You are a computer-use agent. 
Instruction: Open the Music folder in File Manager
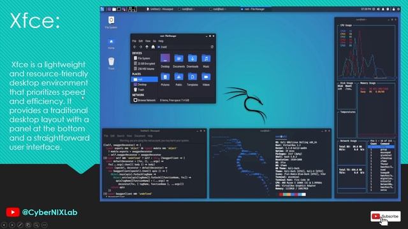206,61
